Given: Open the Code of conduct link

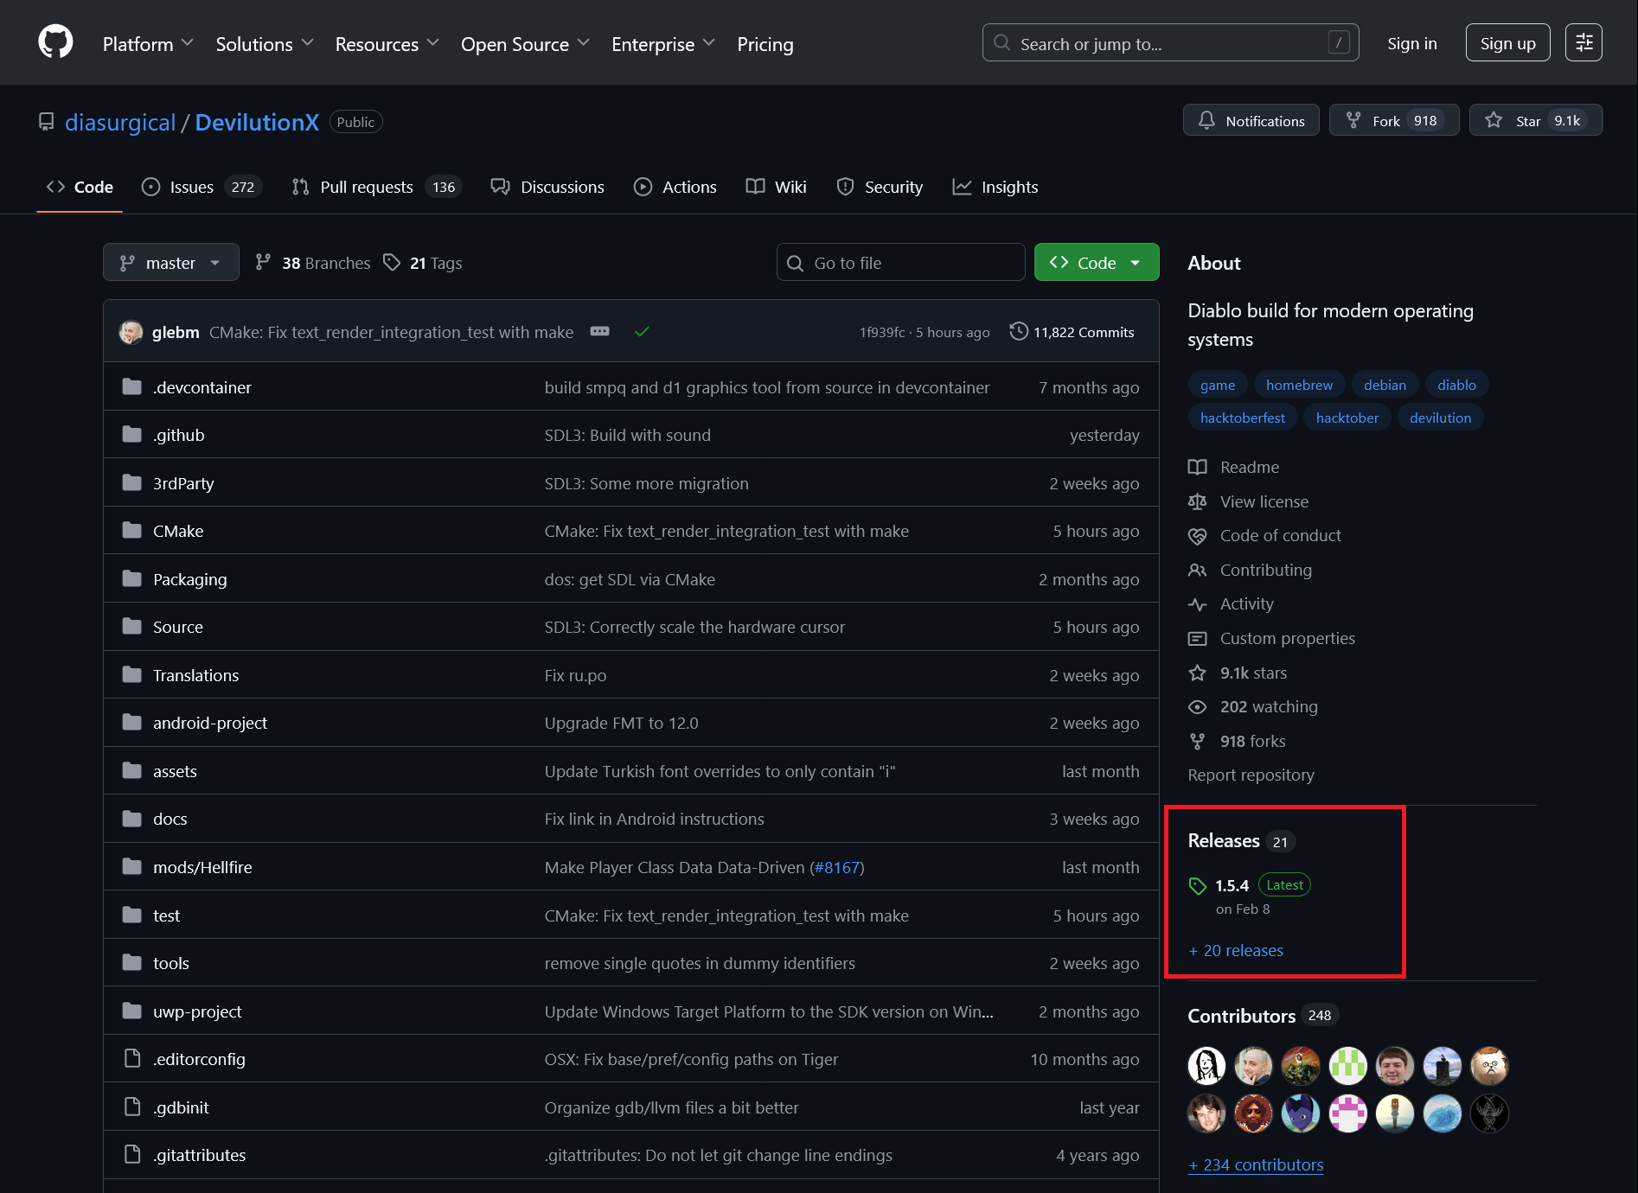Looking at the screenshot, I should coord(1281,535).
